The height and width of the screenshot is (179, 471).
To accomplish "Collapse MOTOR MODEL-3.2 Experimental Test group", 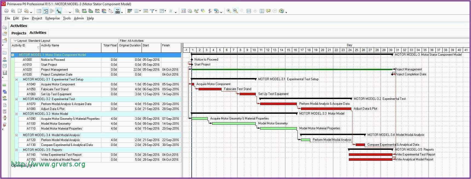I will [16, 99].
